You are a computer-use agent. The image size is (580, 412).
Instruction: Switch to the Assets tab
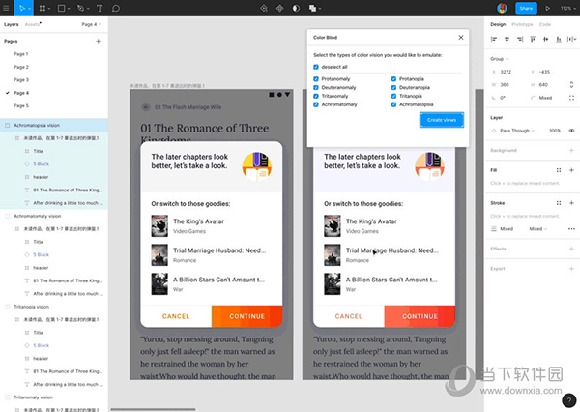pyautogui.click(x=34, y=23)
